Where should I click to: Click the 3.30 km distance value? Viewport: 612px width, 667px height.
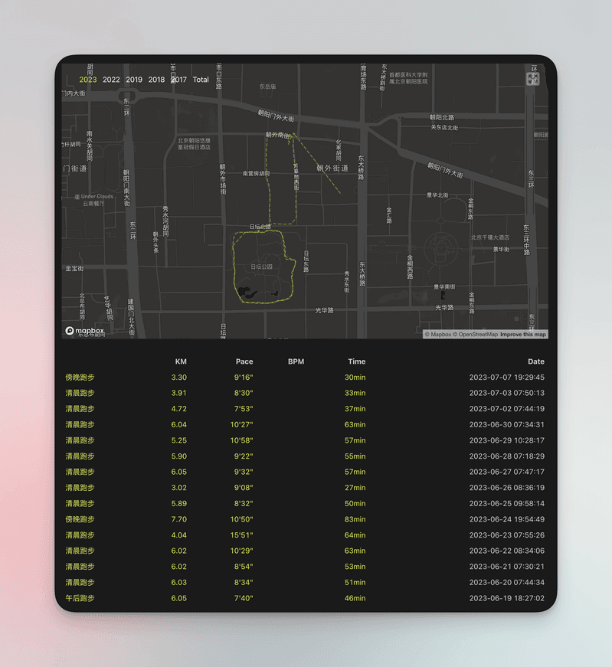(x=178, y=378)
